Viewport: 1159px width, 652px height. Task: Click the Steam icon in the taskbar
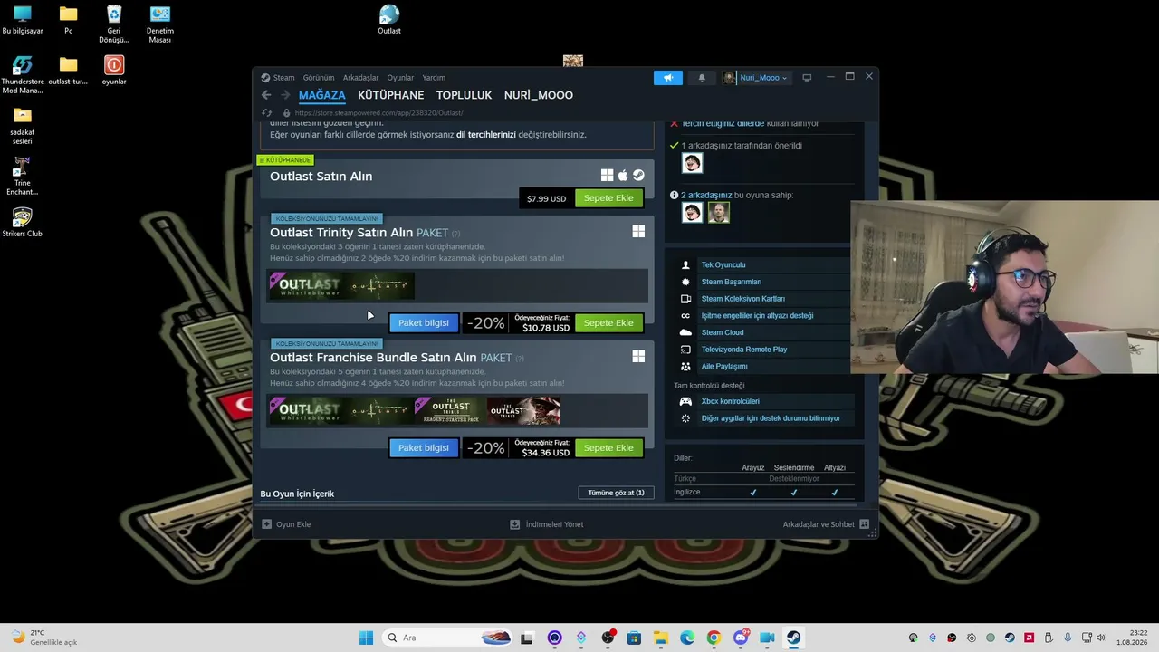point(793,638)
